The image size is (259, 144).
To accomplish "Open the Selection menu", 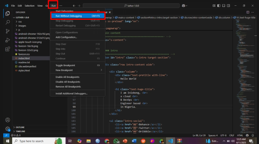I will pos(30,6).
